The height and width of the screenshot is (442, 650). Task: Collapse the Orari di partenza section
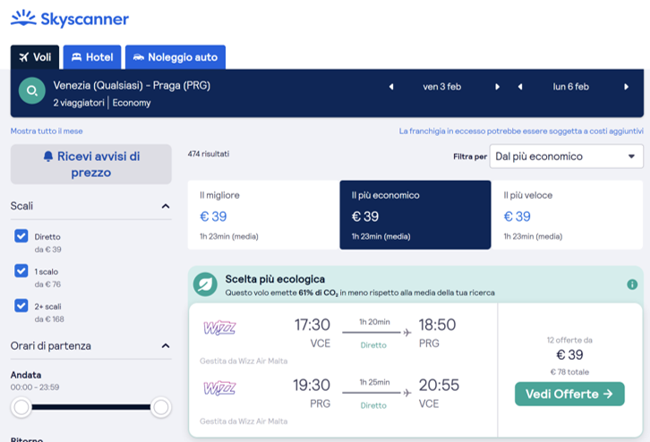(166, 345)
